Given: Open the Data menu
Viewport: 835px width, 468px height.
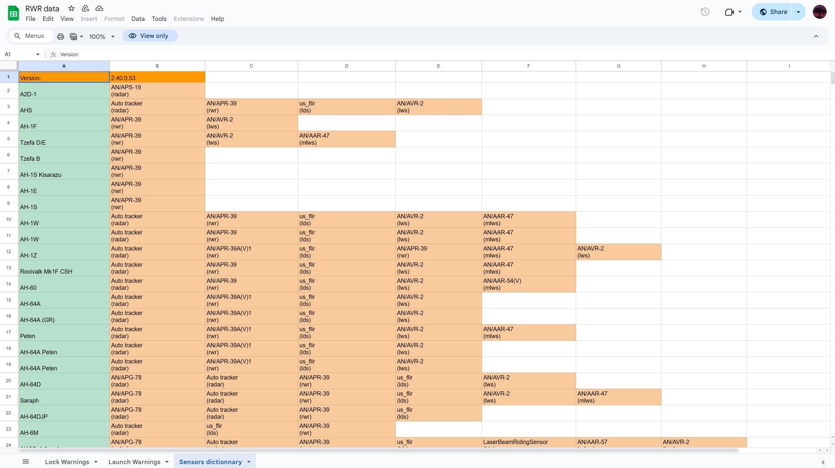Looking at the screenshot, I should 138,19.
